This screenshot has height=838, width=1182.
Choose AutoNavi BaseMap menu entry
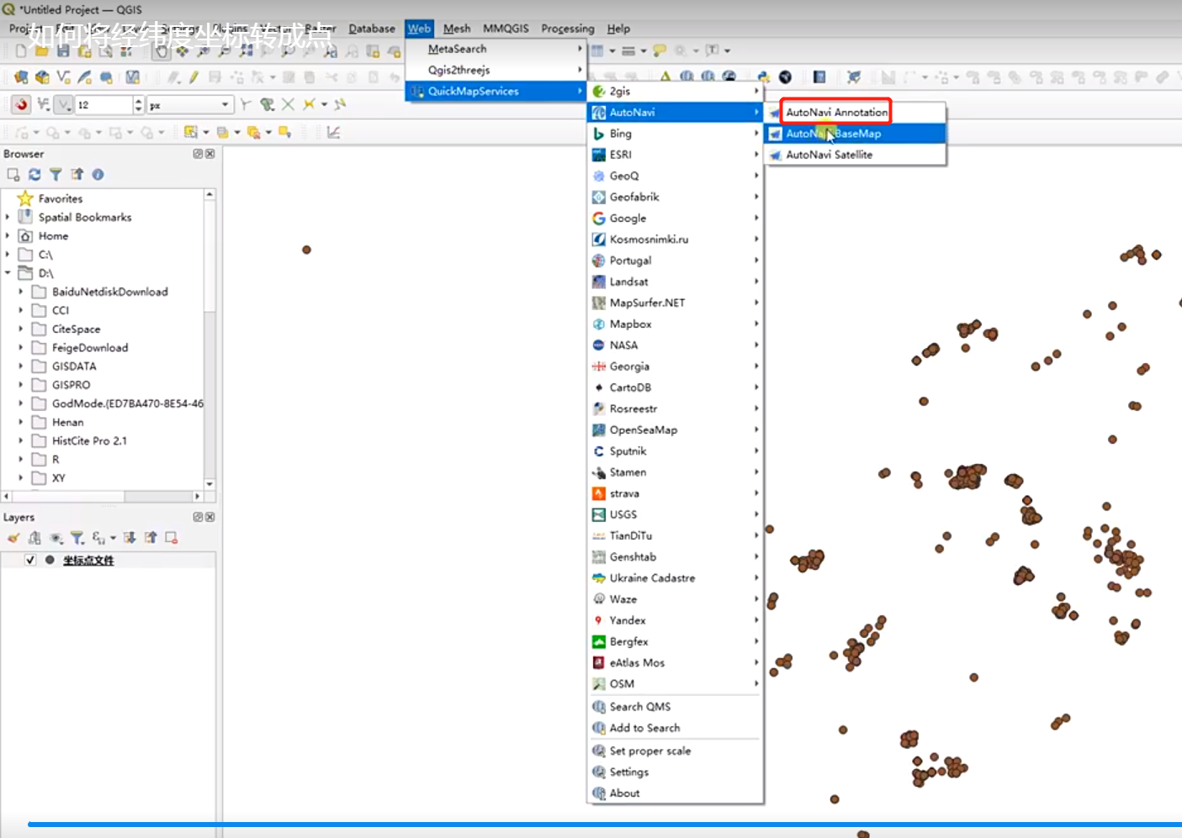coord(855,134)
